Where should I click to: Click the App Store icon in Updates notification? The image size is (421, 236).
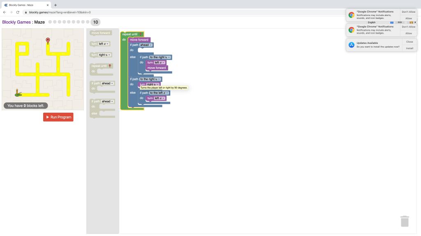pos(351,45)
